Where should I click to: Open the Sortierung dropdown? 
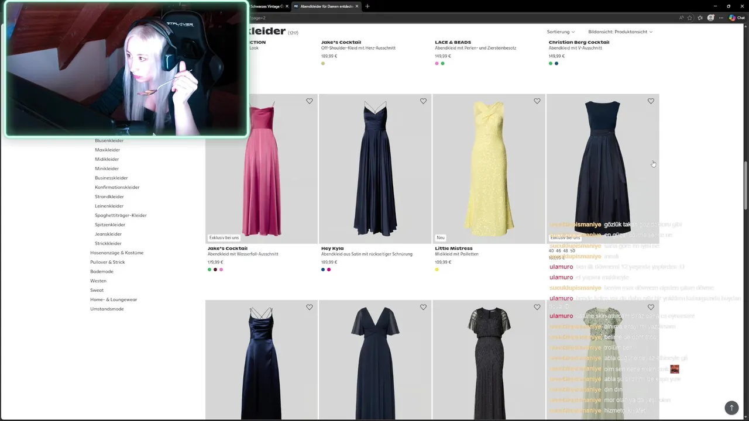coord(561,32)
